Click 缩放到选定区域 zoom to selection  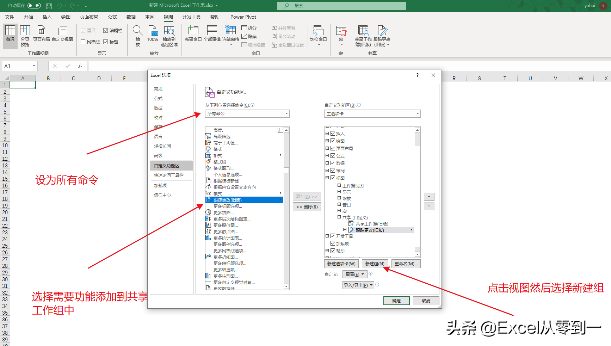pos(169,36)
